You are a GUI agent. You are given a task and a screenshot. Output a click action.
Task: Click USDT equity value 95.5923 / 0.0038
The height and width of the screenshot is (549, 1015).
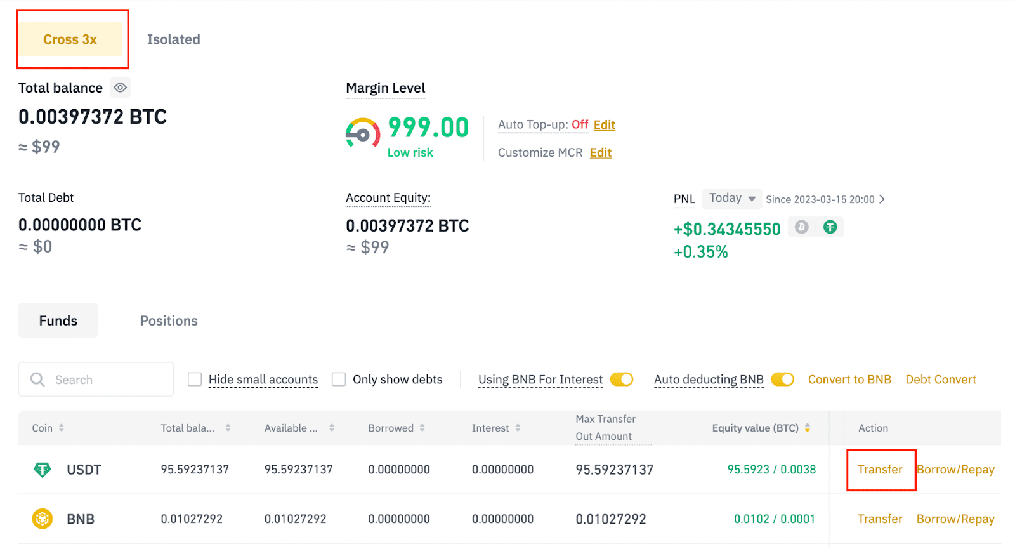[771, 470]
